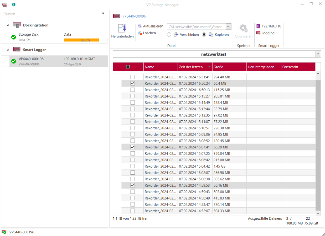Click the timestamp 07.02.2024 15:15:27
The height and width of the screenshot is (236, 325).
tap(194, 96)
